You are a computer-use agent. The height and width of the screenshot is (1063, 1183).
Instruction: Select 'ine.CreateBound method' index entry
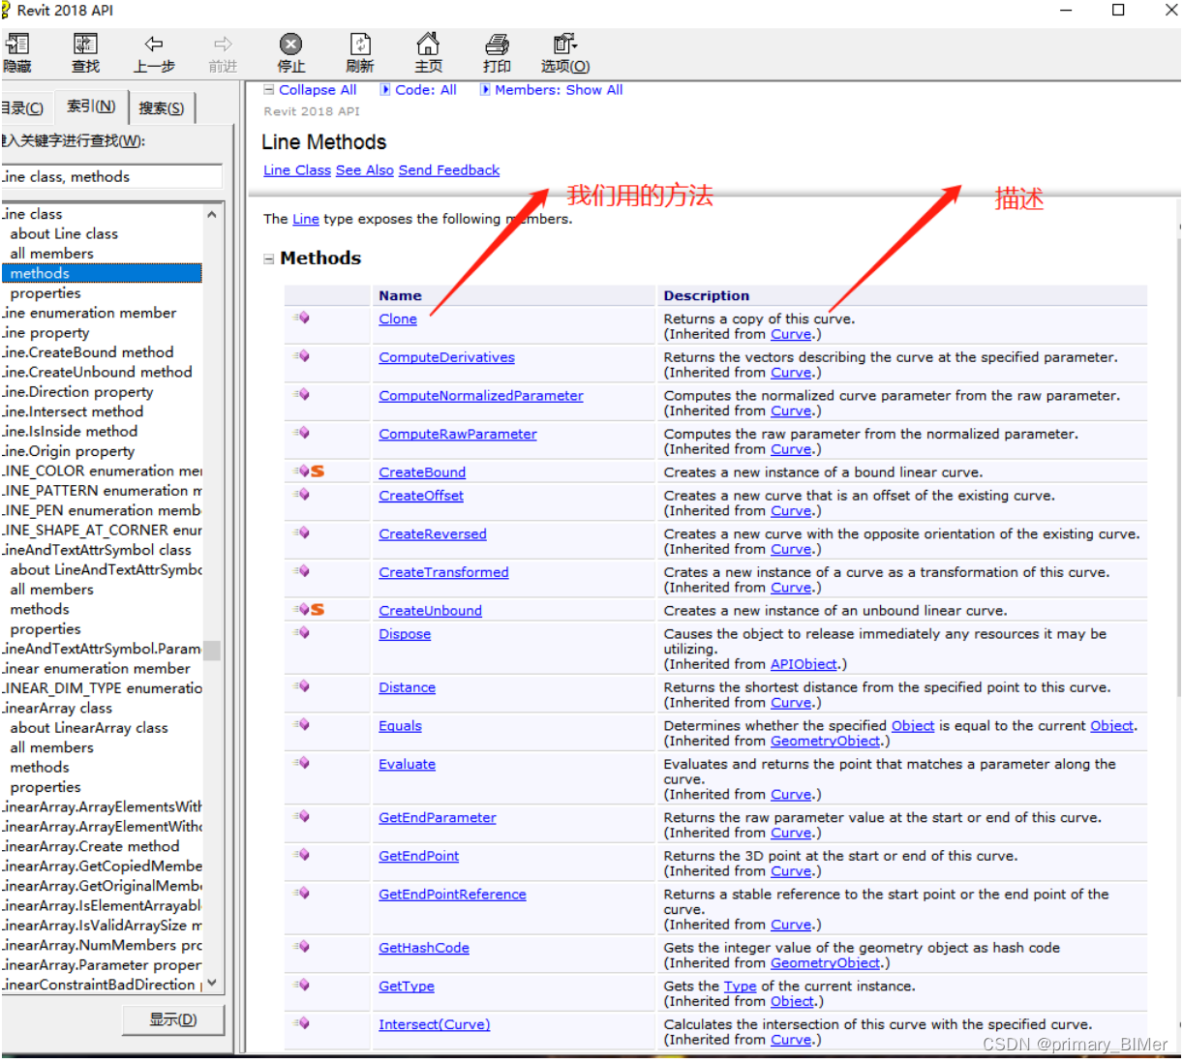88,352
